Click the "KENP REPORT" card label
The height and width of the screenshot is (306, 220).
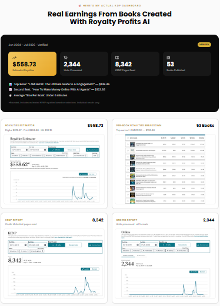click(x=14, y=220)
